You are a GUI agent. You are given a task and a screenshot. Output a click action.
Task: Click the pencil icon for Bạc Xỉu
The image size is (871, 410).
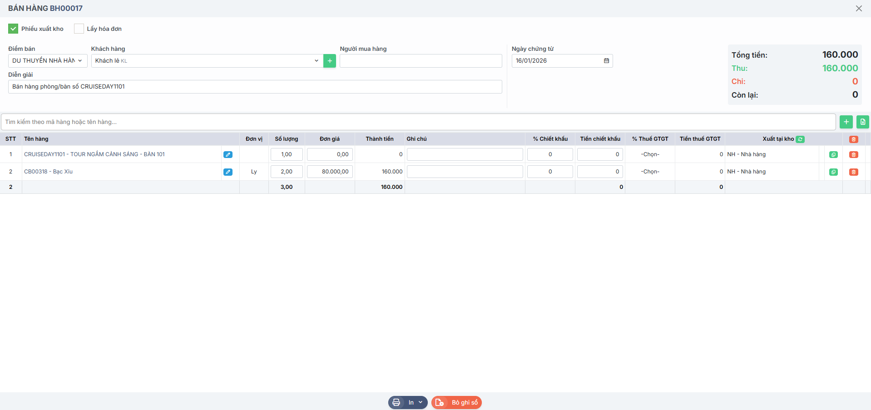pyautogui.click(x=228, y=172)
